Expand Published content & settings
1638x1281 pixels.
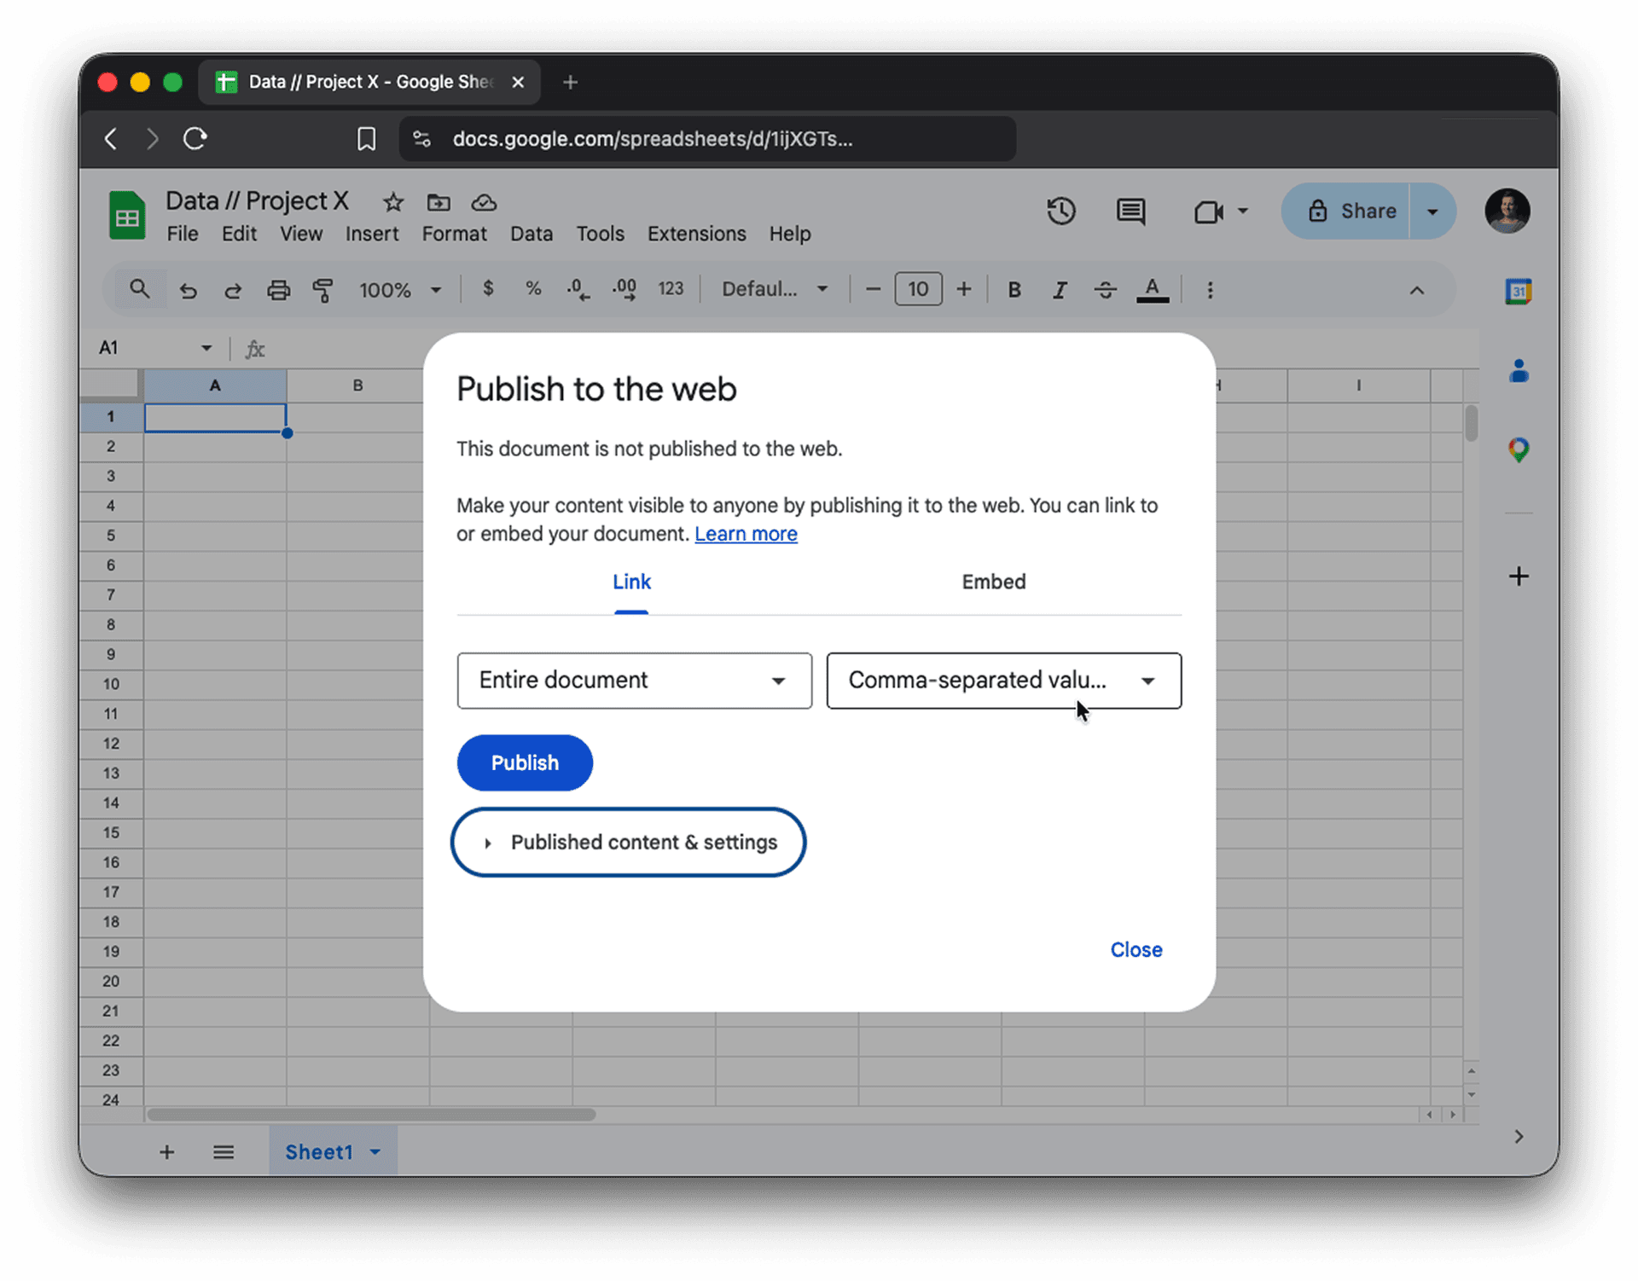pos(628,842)
